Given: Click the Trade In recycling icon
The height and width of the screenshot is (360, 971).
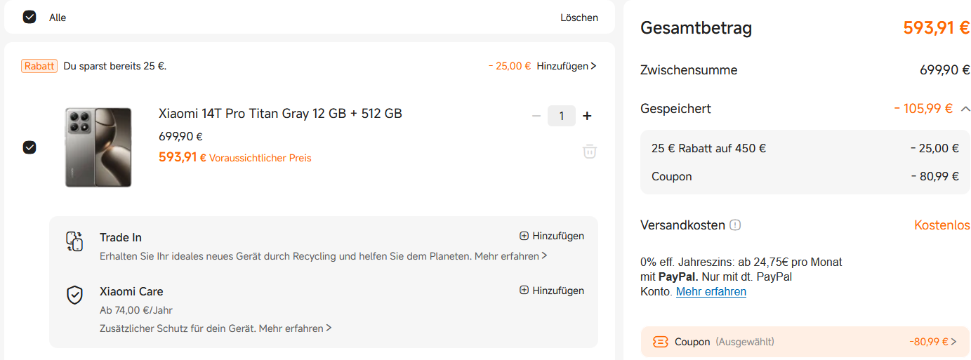Looking at the screenshot, I should (x=74, y=241).
